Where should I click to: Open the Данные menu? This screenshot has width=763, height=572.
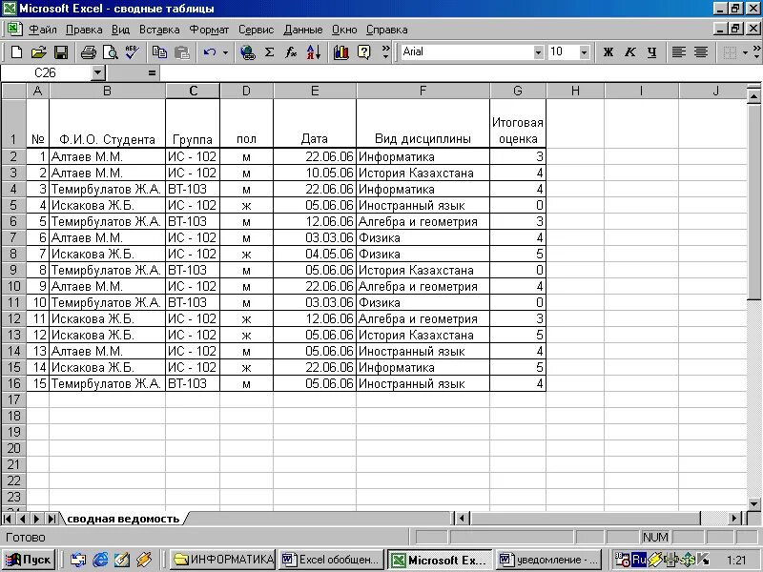click(x=302, y=30)
